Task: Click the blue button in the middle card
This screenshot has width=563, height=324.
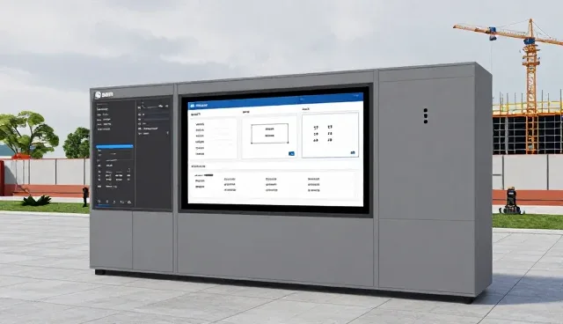Action: pyautogui.click(x=291, y=153)
